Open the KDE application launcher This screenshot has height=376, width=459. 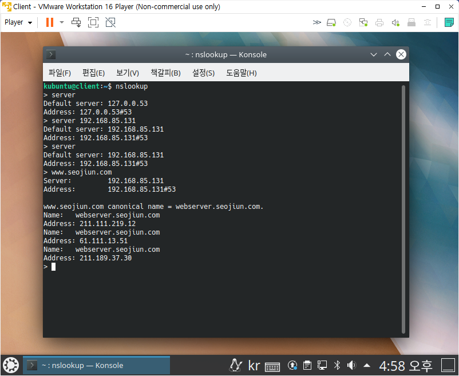[11, 365]
